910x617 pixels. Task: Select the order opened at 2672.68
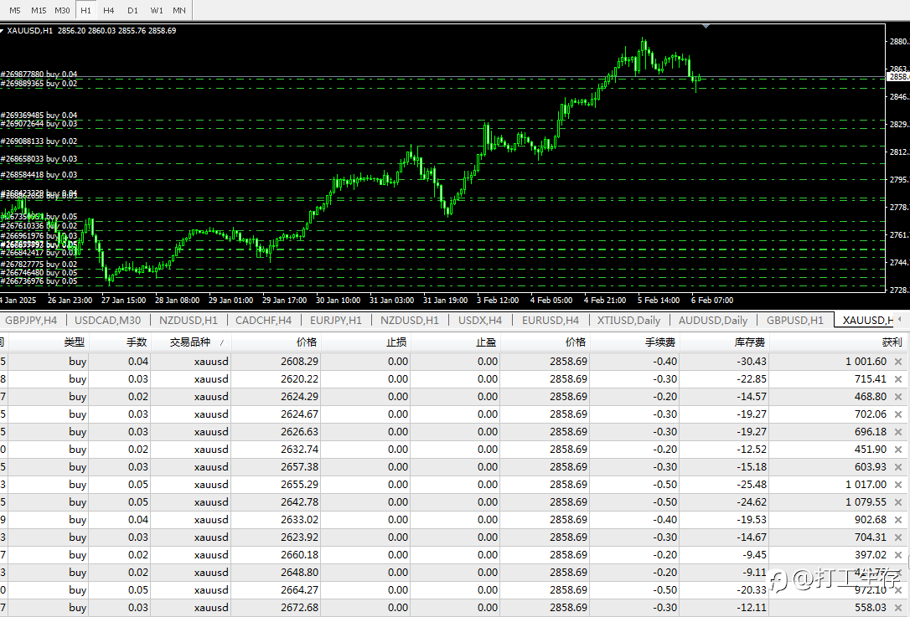tap(452, 607)
